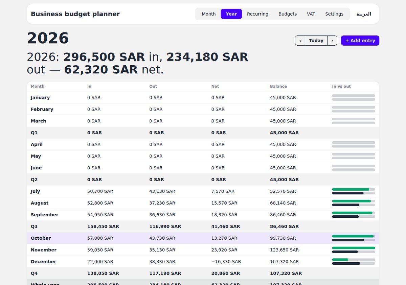Click Q3 net 41,460 SAR
Screen dimensions: 406x285
(x=226, y=227)
